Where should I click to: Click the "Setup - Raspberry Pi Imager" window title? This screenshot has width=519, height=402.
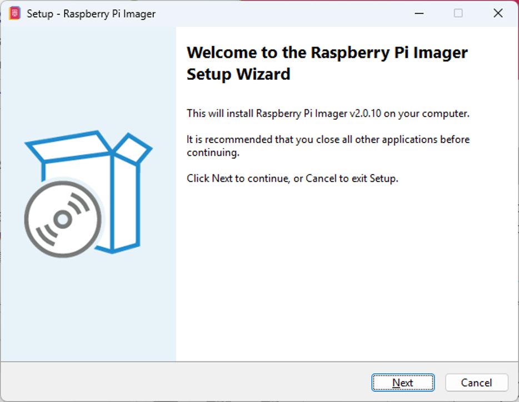pyautogui.click(x=91, y=14)
